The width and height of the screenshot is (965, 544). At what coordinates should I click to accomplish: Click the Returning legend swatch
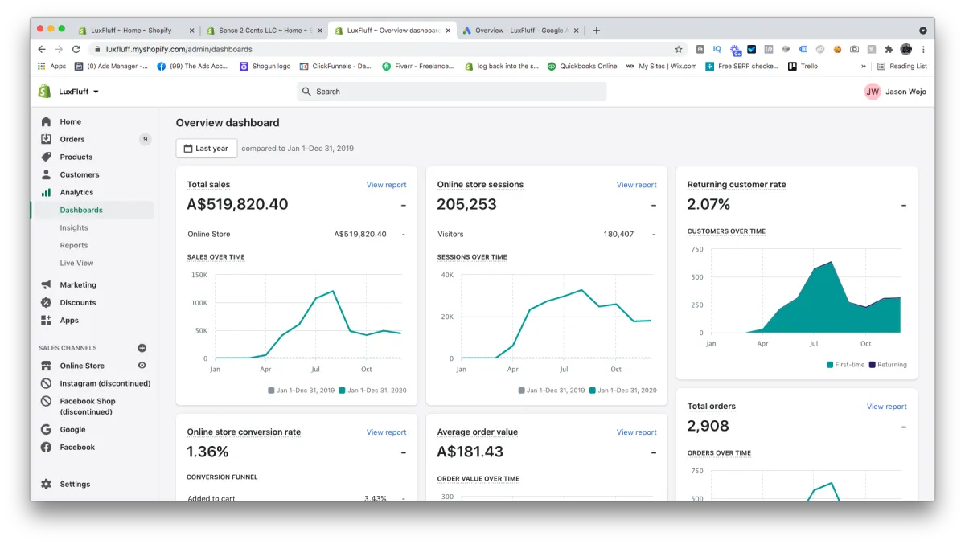(872, 365)
